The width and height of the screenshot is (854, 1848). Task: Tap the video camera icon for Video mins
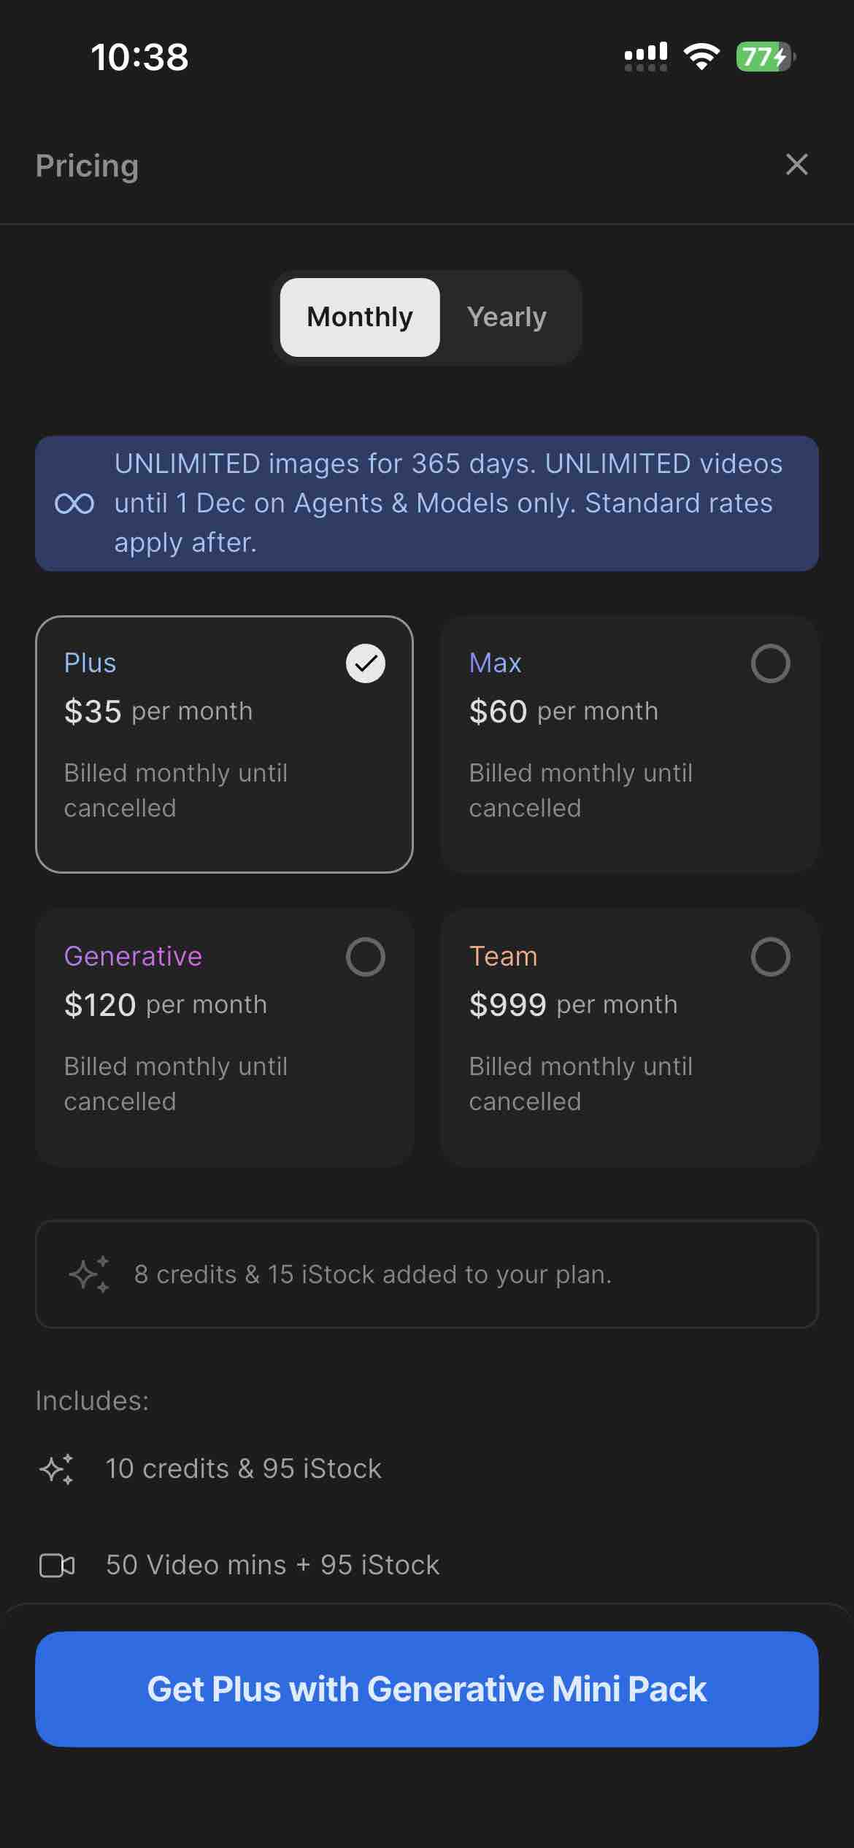click(57, 1566)
